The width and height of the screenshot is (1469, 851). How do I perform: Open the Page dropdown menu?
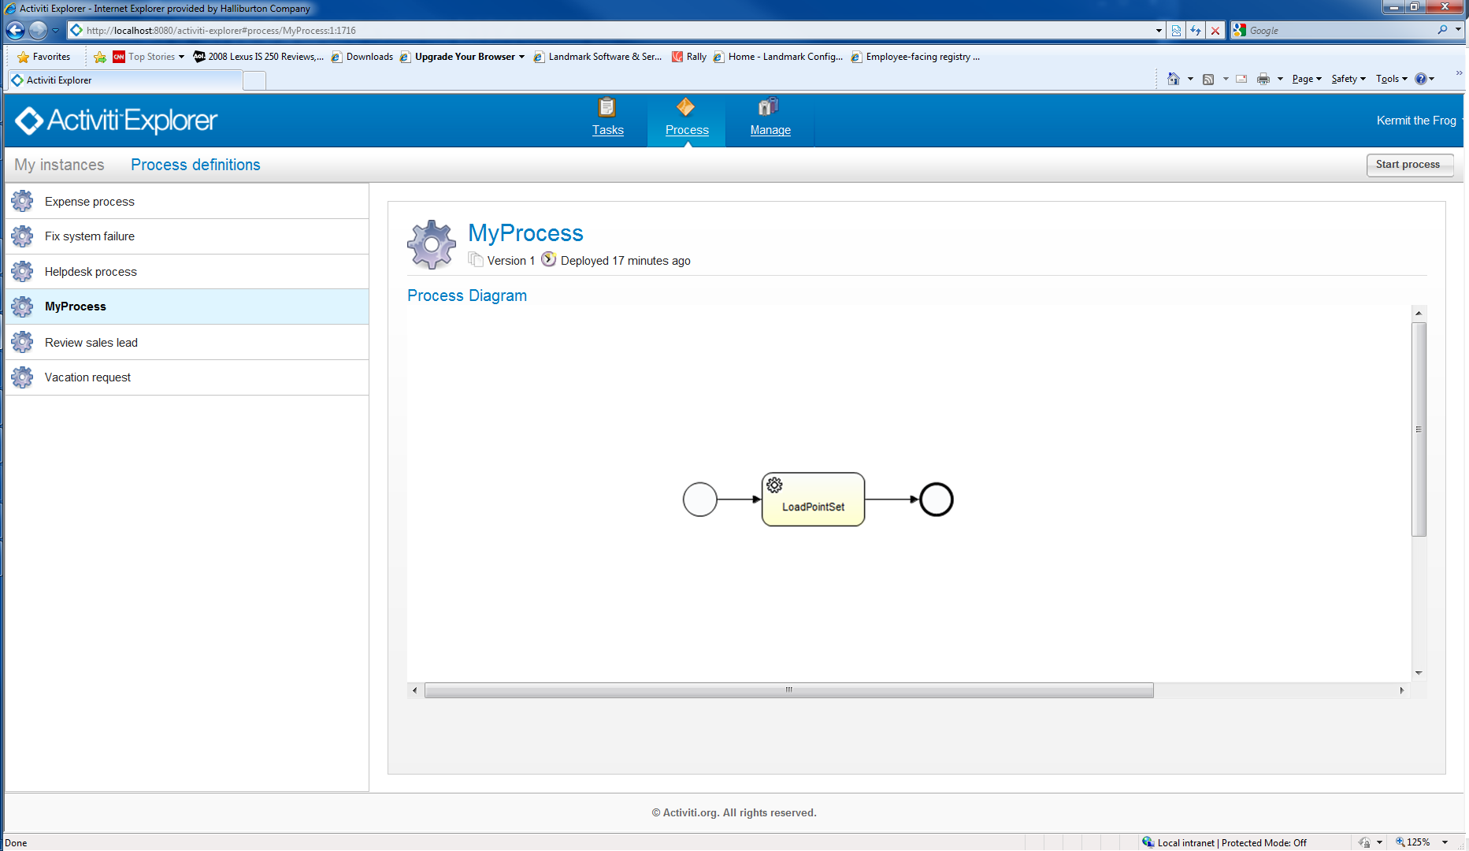1306,79
